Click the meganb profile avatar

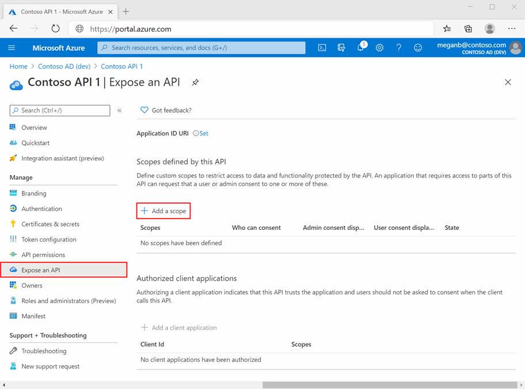(516, 48)
